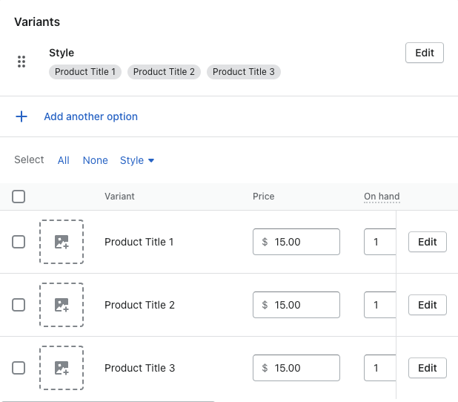Click the Variant column header

tap(119, 197)
